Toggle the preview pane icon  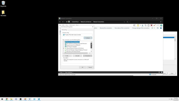pyautogui.click(x=158, y=28)
